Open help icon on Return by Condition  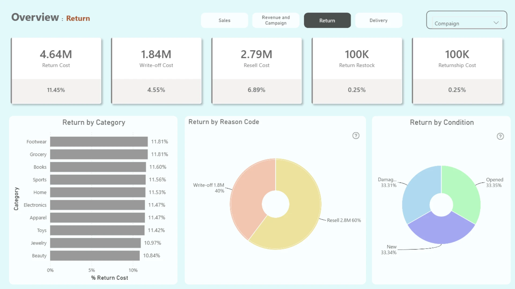[500, 136]
